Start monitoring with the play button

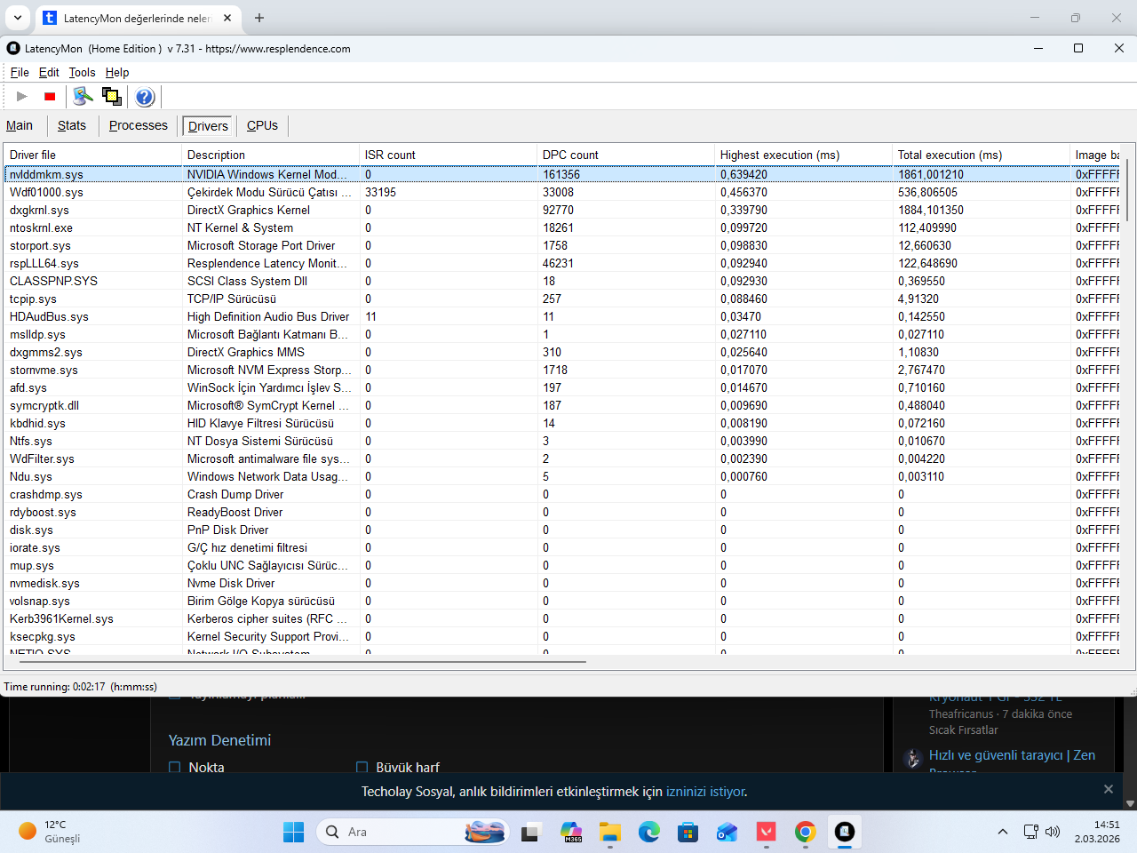[x=22, y=96]
